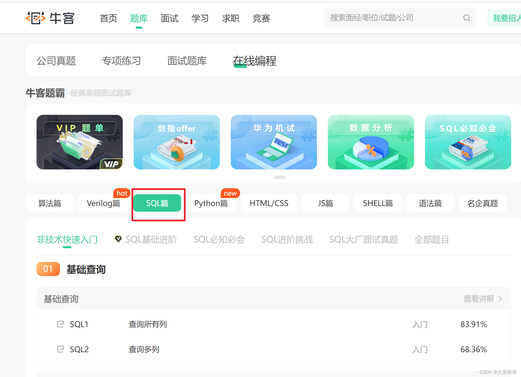The height and width of the screenshot is (377, 521).
Task: Open the 题库 nav item
Action: (x=139, y=18)
